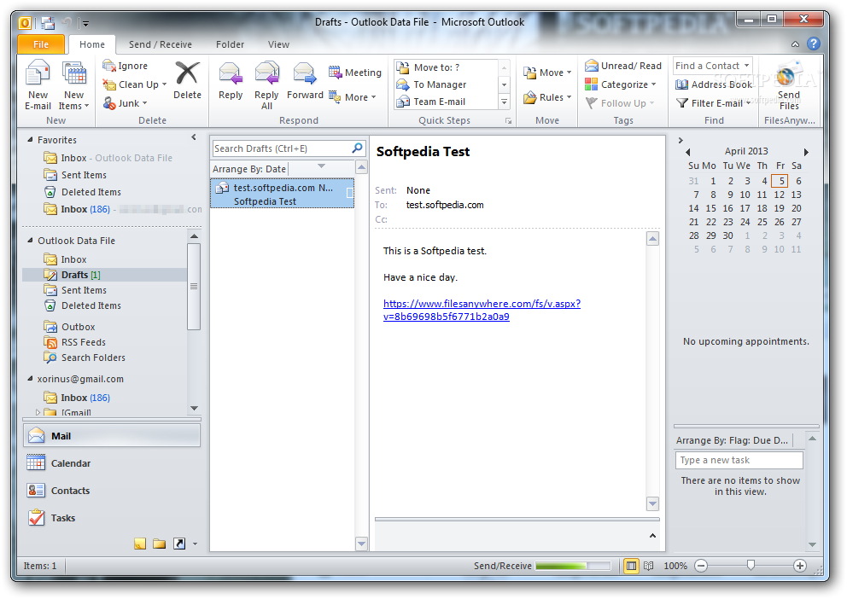Open Tasks in navigation pane
This screenshot has width=847, height=599.
coord(112,518)
